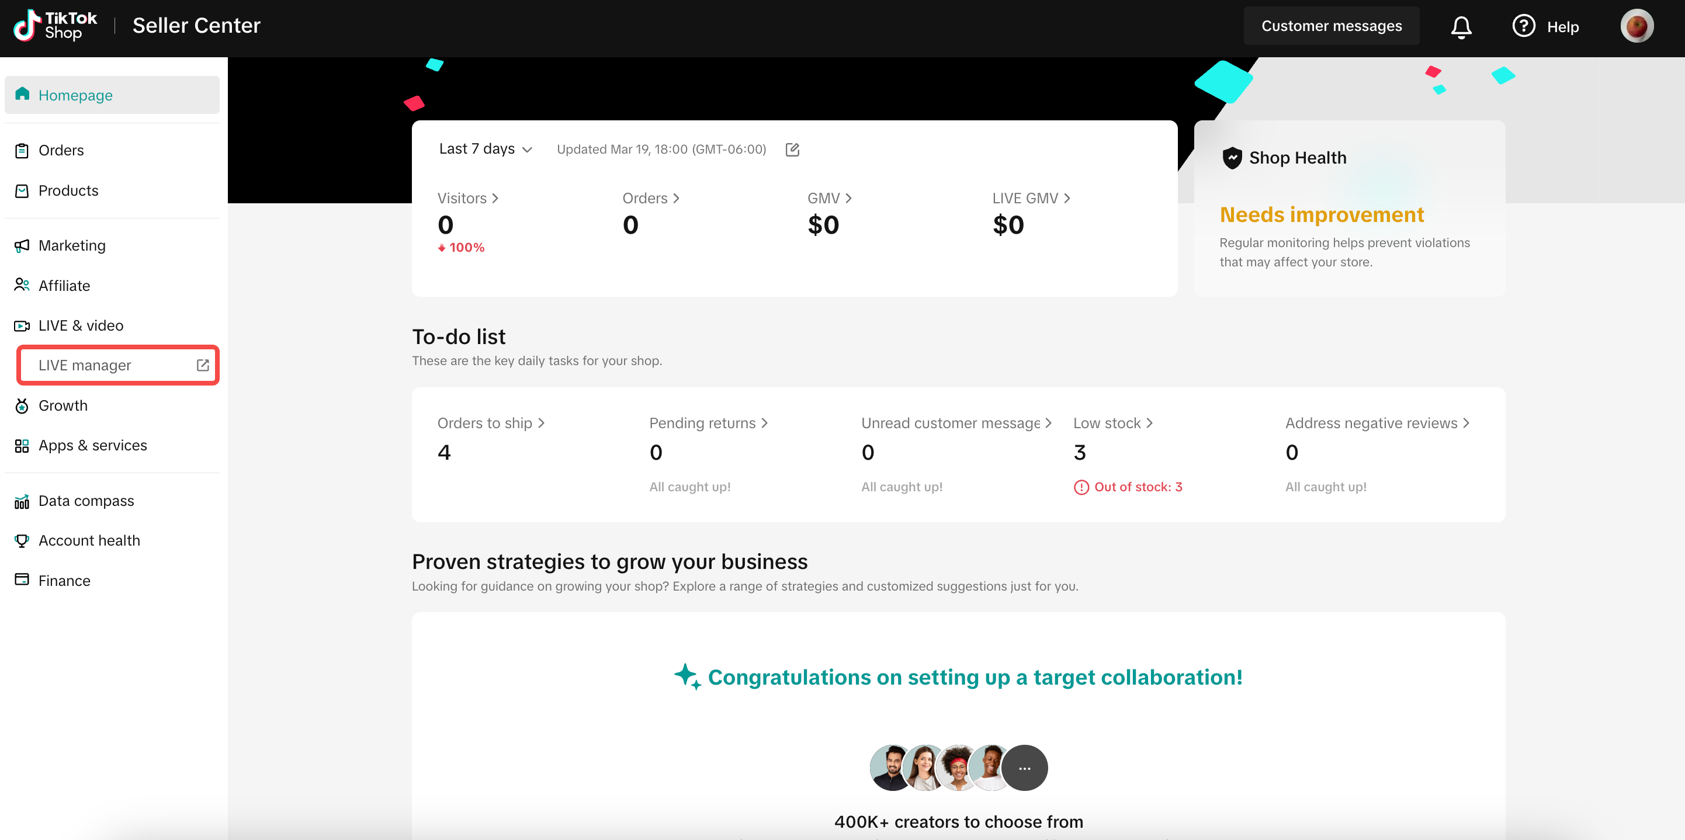
Task: Expand the LIVE GMV metric details
Action: [1031, 198]
